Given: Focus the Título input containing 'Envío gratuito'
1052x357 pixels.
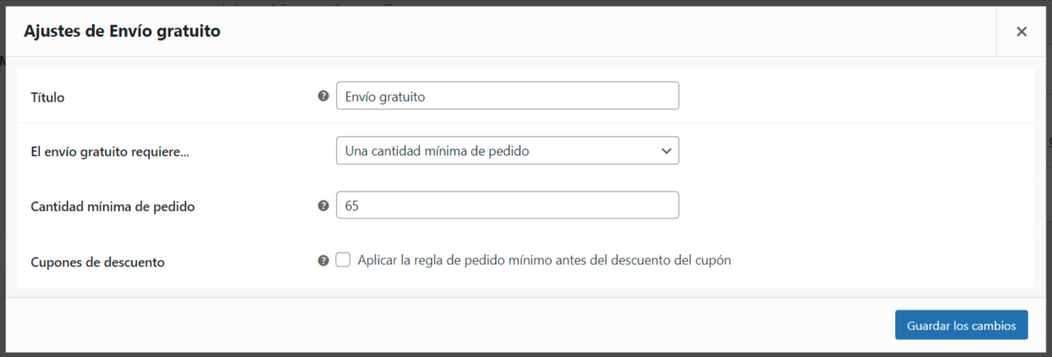Looking at the screenshot, I should point(507,96).
